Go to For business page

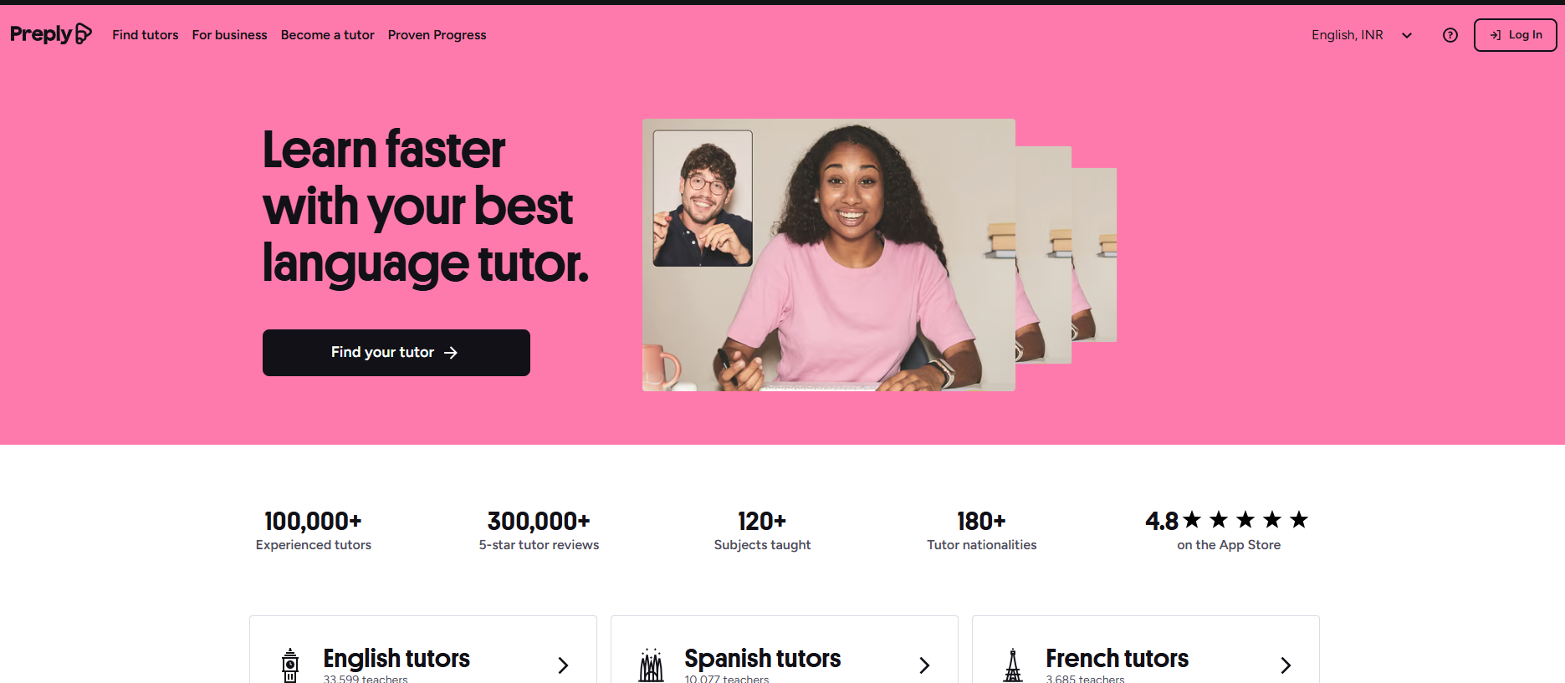coord(230,35)
